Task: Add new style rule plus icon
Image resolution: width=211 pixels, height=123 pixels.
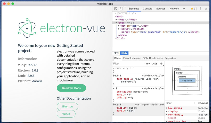Action: tap(161, 64)
